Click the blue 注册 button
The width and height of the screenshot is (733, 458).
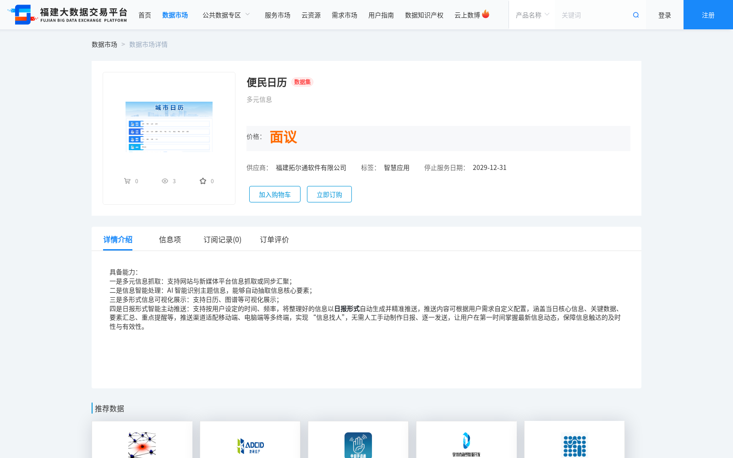[708, 15]
